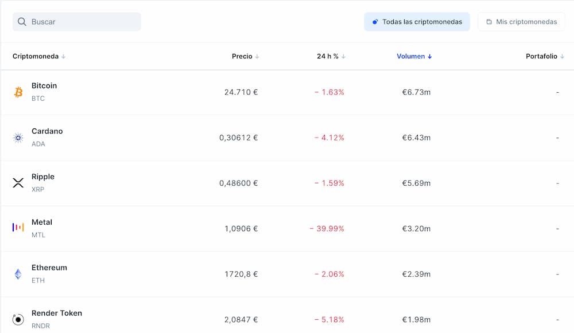Click the wallet icon in Mis criptomonedas
The height and width of the screenshot is (333, 574).
coord(489,22)
